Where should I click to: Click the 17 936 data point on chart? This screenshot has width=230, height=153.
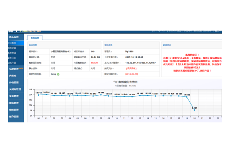point(186,97)
